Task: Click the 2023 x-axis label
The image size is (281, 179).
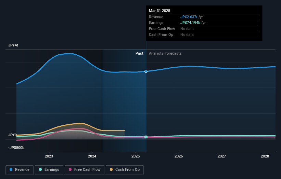Action: pyautogui.click(x=49, y=156)
